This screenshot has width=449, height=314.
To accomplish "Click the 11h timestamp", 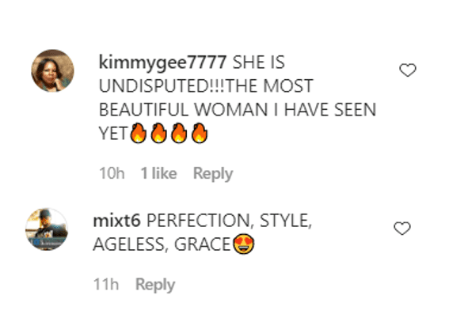I will [x=106, y=285].
